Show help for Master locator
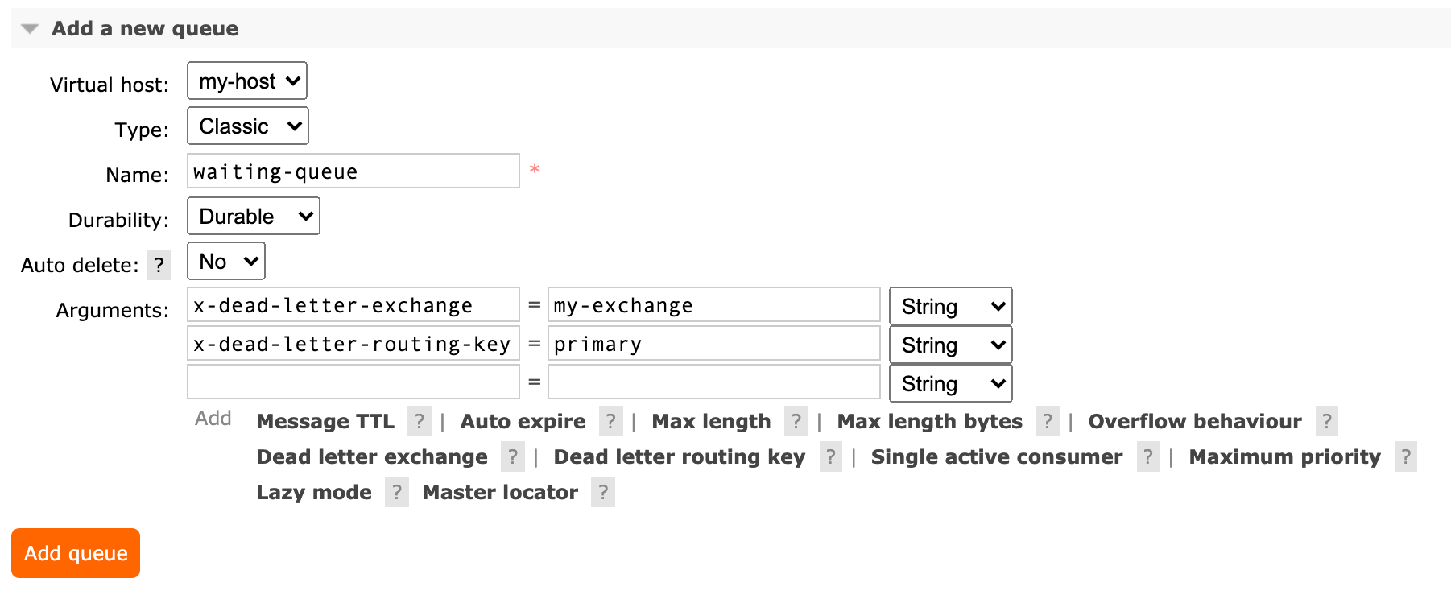Viewport: 1451px width, 599px height. 602,492
